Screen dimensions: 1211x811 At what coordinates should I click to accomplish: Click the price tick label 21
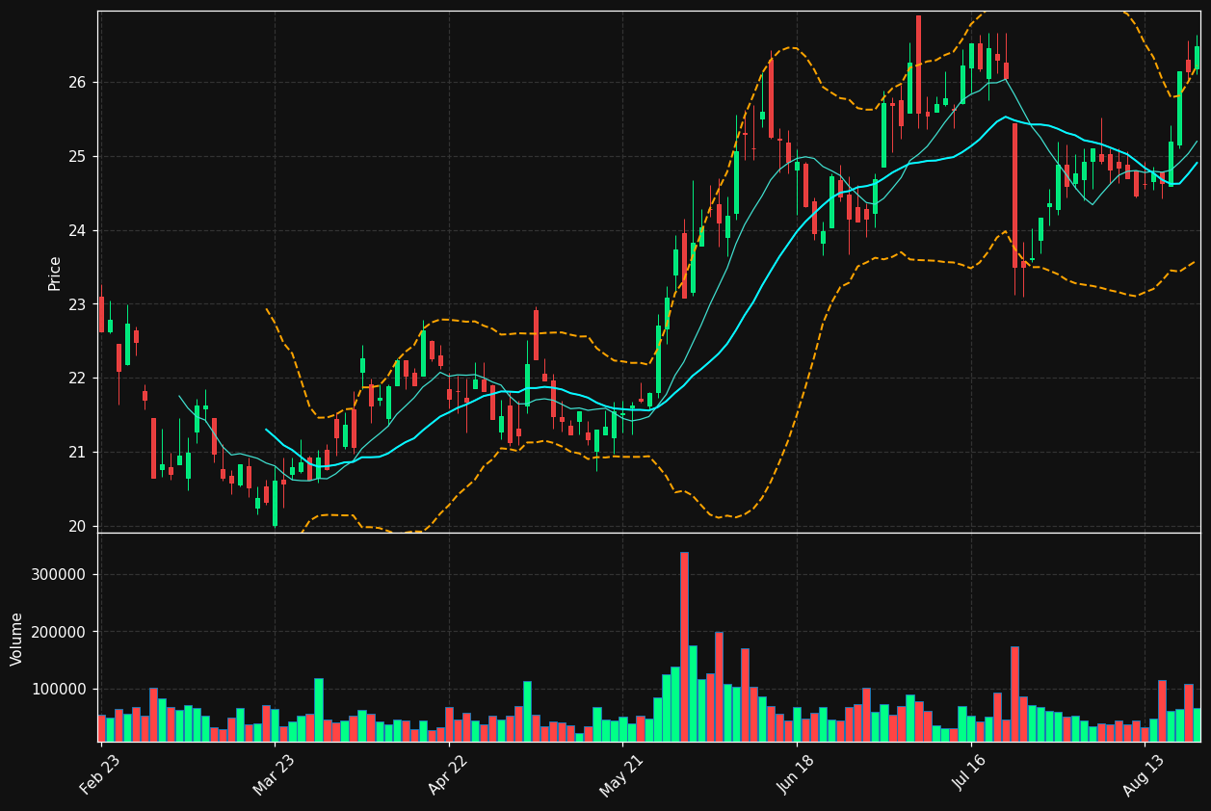(77, 453)
